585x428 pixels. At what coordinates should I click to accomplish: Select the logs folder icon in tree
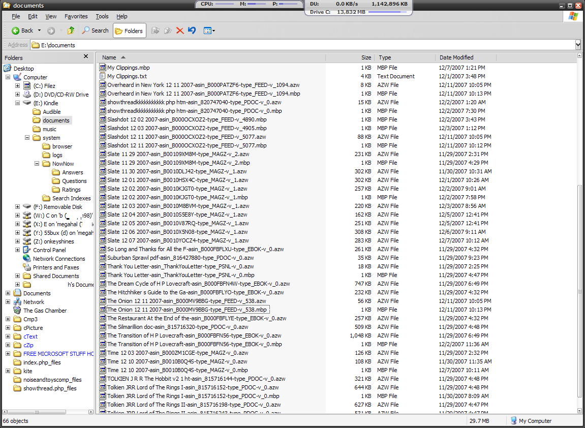(46, 155)
